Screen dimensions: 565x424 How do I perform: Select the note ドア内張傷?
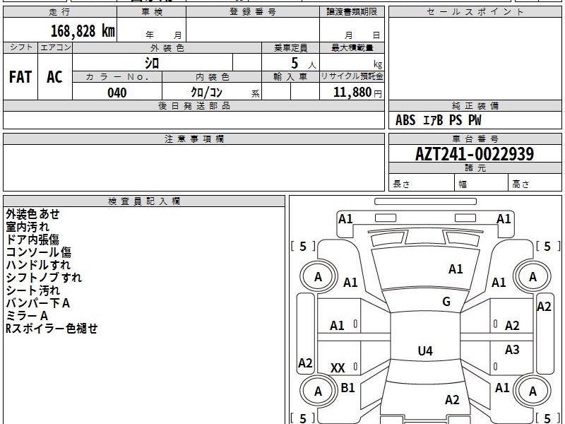click(32, 240)
